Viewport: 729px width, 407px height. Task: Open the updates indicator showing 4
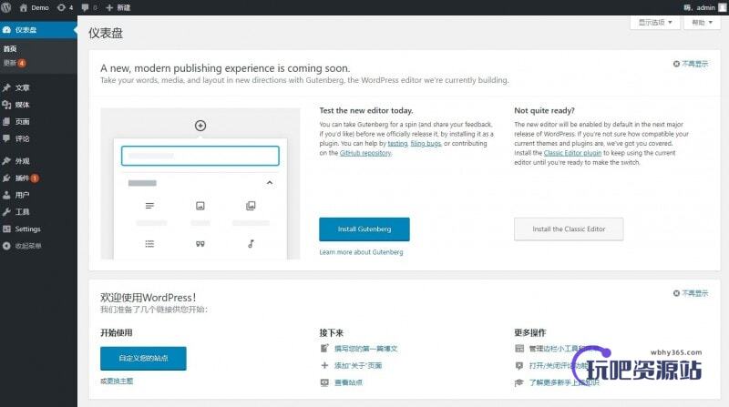coord(65,7)
